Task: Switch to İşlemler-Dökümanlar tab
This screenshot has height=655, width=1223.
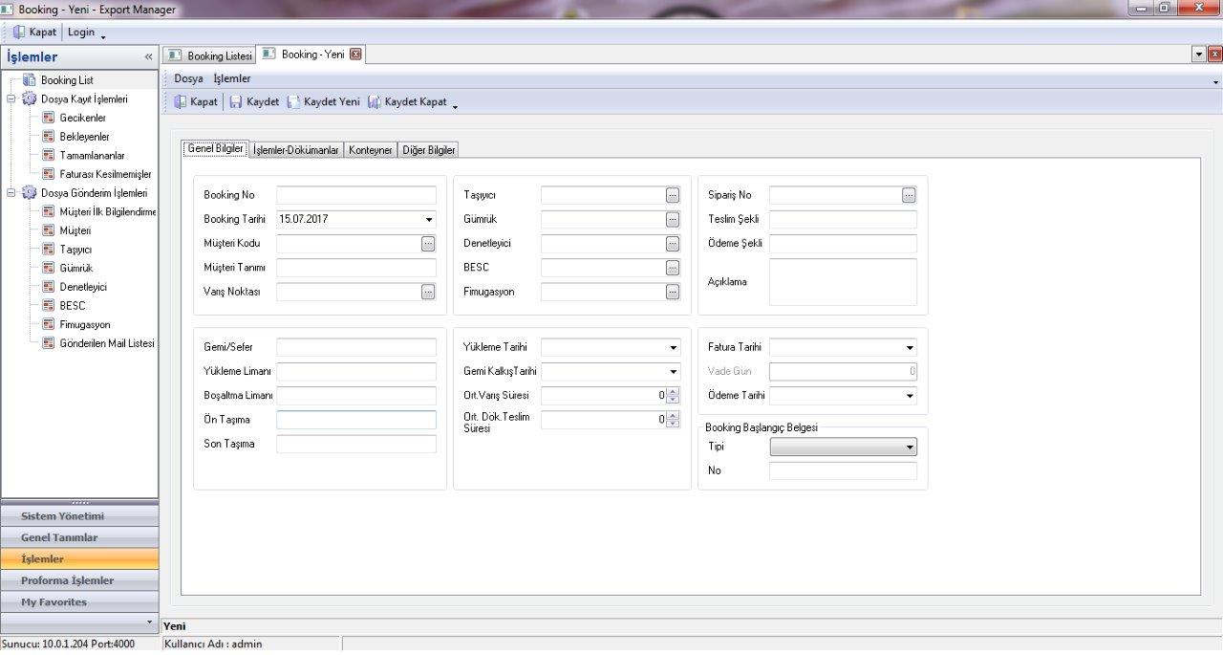Action: click(295, 150)
